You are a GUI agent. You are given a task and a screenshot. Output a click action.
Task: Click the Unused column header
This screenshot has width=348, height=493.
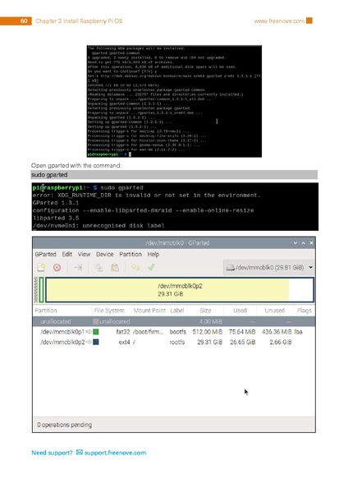tap(274, 311)
